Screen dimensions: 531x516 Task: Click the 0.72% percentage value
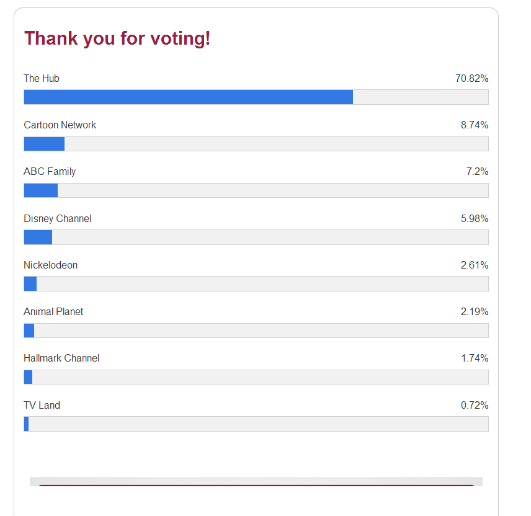point(475,405)
